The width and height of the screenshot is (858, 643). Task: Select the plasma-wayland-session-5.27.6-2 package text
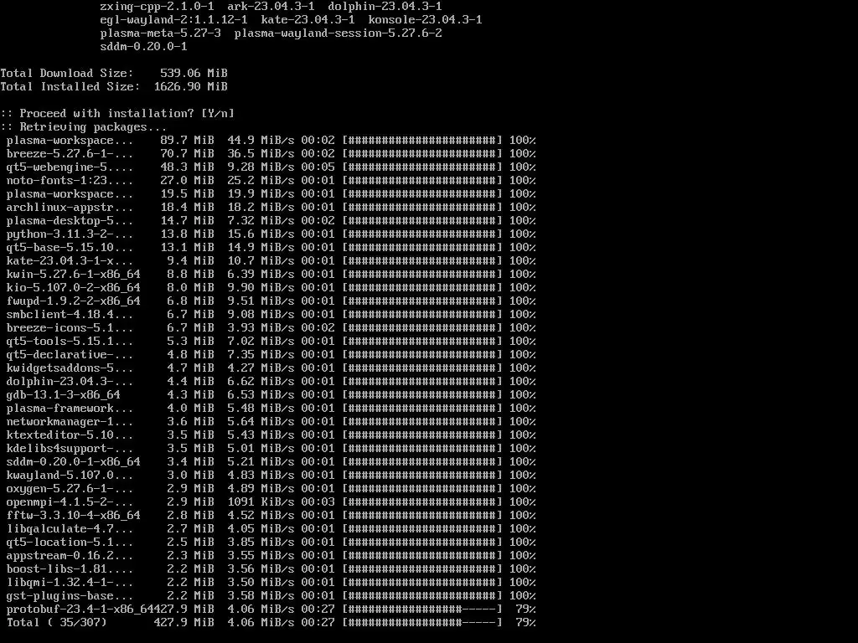(339, 33)
